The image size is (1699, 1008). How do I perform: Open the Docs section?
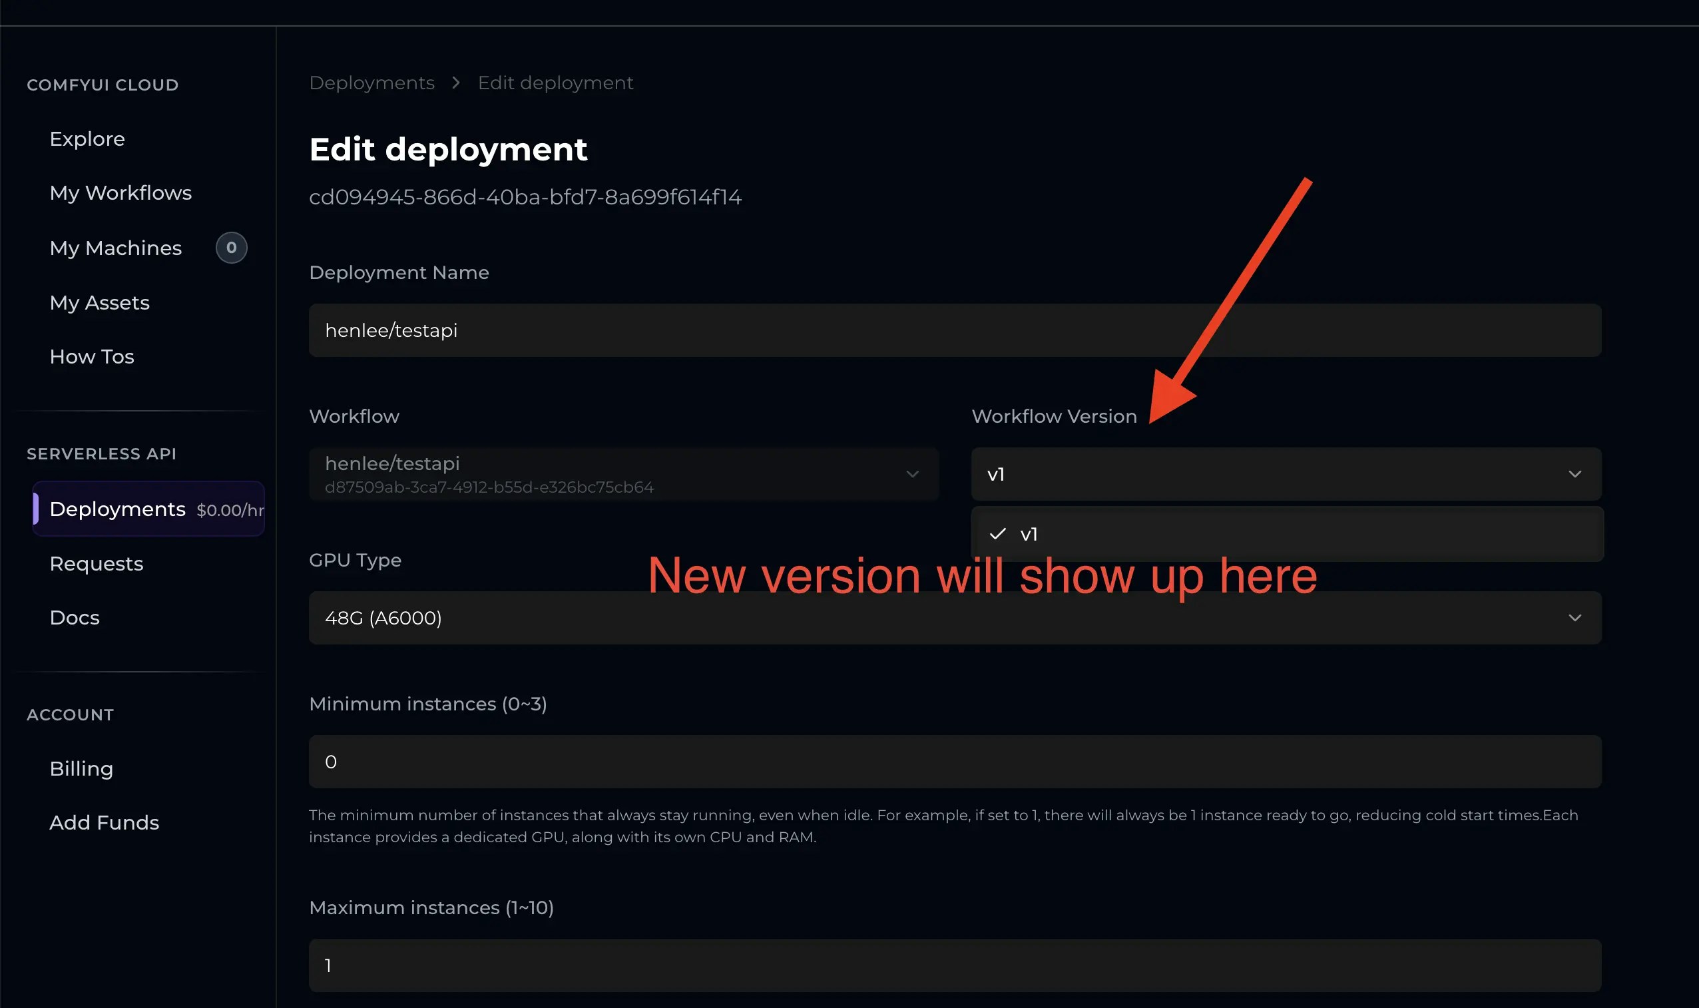click(x=74, y=617)
